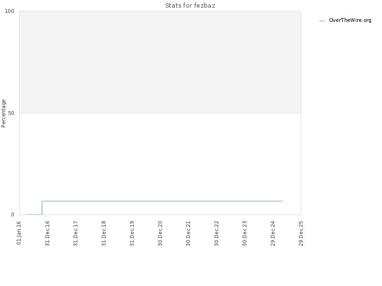The width and height of the screenshot is (382, 286).
Task: Select the 100 label on y-axis
Action: (10, 11)
